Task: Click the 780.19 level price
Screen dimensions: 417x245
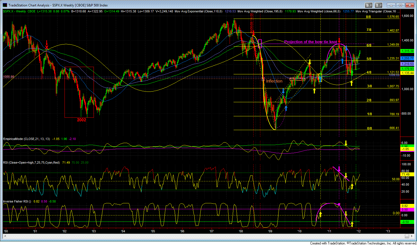Action: (394, 114)
